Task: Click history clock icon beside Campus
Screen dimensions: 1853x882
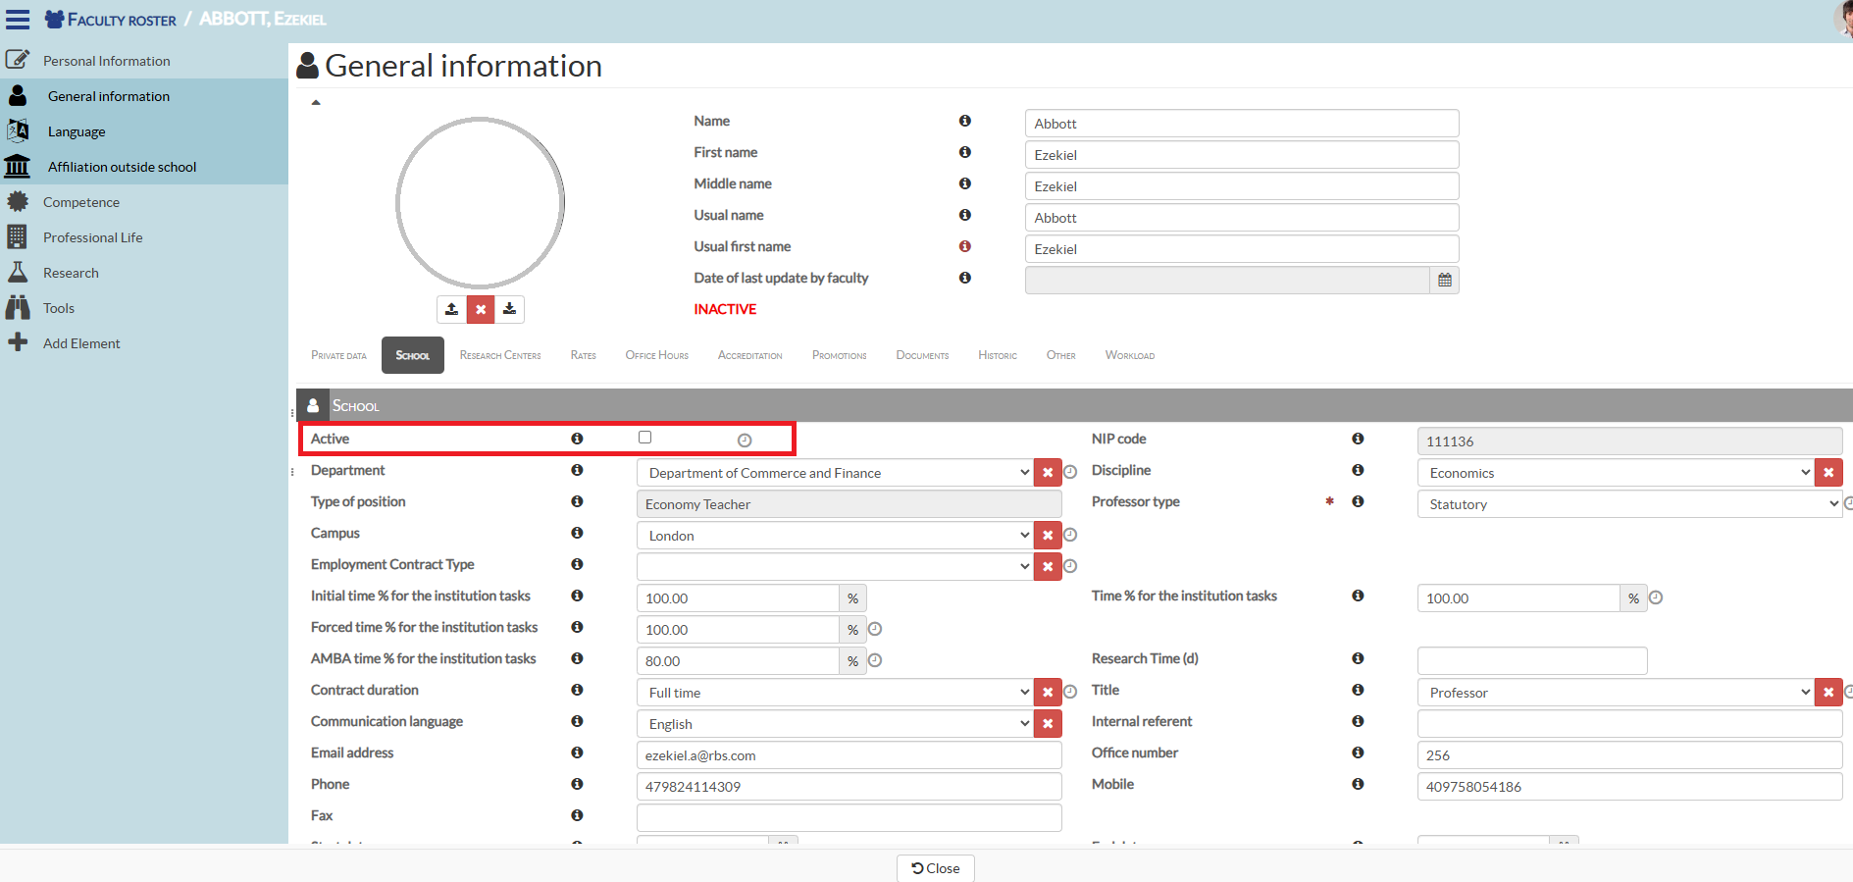Action: click(x=1071, y=536)
